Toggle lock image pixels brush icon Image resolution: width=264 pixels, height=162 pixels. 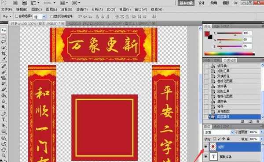219,139
